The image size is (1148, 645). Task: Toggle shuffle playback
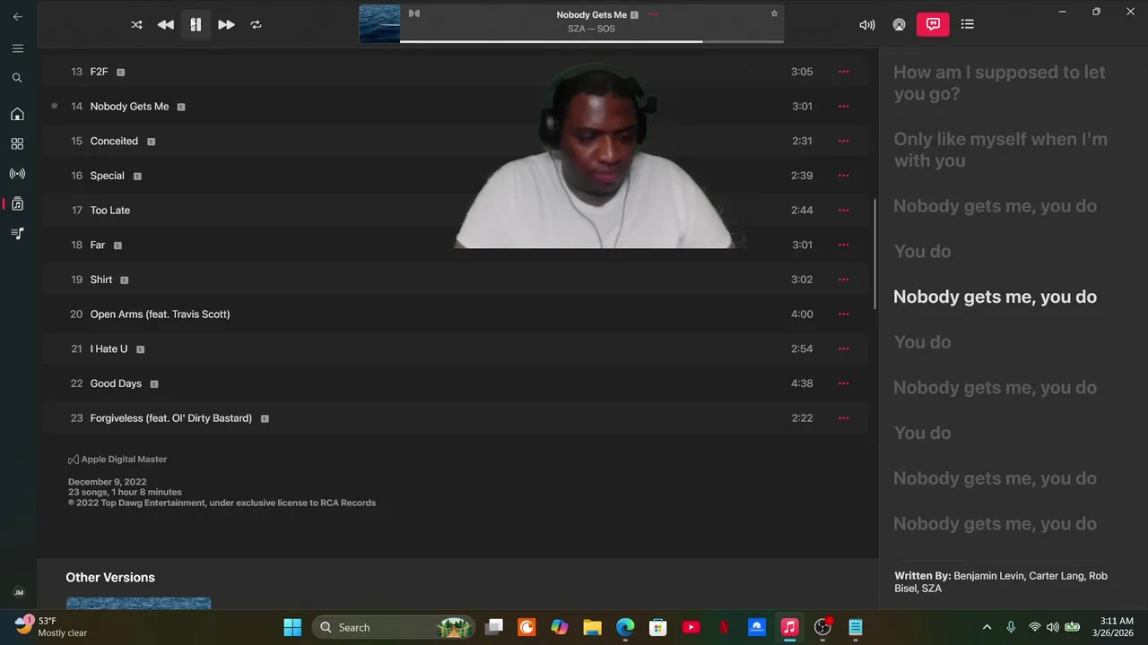click(136, 25)
